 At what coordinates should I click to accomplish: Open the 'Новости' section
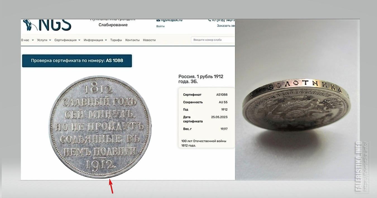(149, 40)
